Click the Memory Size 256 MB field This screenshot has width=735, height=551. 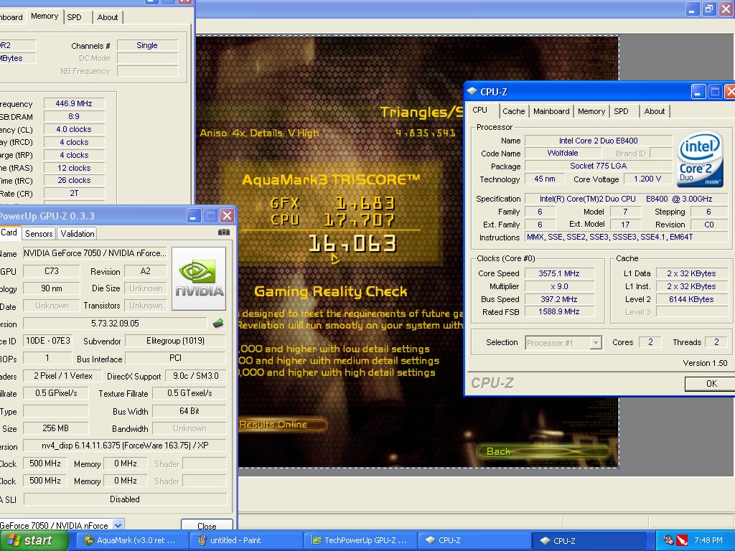55,428
